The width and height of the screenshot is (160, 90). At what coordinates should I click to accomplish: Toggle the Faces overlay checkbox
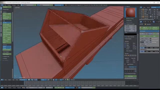tap(125, 43)
